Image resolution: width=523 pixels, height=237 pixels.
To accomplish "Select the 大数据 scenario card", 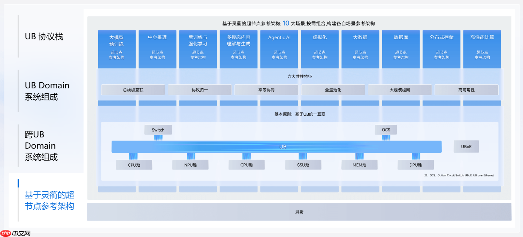I will (x=360, y=49).
